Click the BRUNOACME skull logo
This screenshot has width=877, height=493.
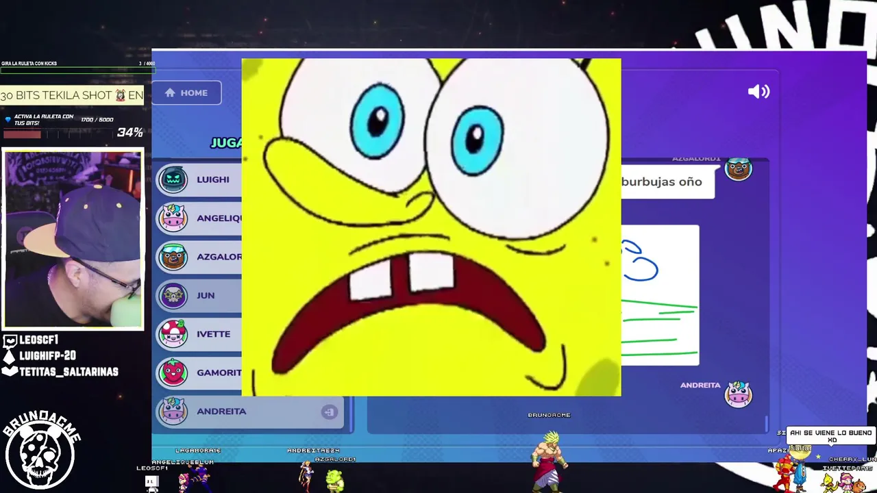[42, 450]
